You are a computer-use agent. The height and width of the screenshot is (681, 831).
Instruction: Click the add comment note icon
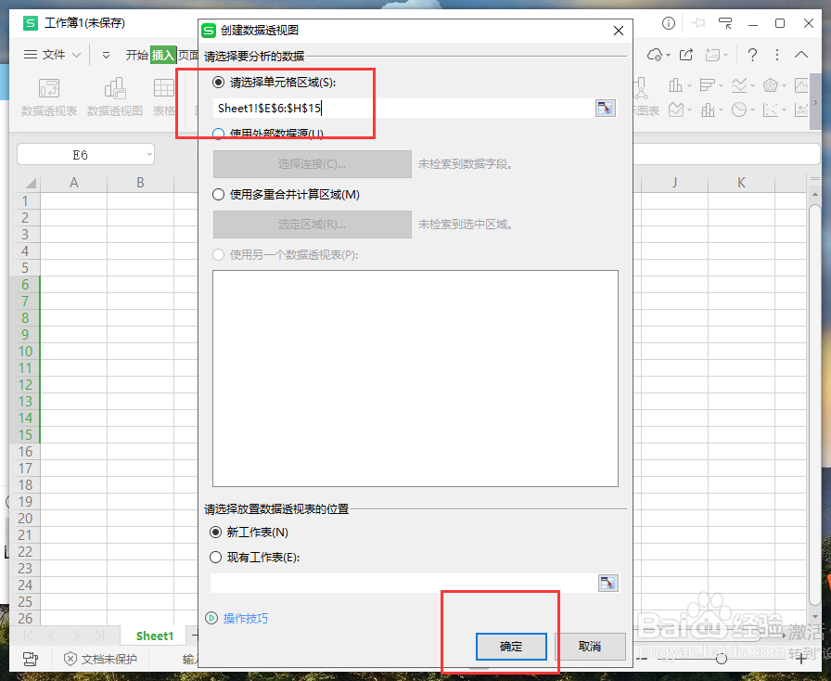point(713,55)
